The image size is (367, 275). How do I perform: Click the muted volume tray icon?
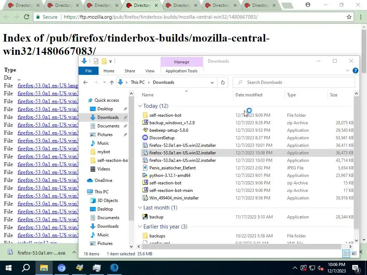coord(321,268)
